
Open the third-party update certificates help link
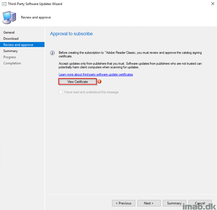(x=96, y=74)
